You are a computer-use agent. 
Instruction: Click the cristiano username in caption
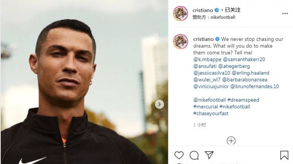(x=203, y=39)
